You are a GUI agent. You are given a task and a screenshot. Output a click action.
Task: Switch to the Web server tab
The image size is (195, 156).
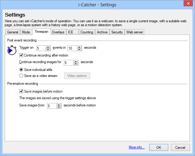coord(135,32)
